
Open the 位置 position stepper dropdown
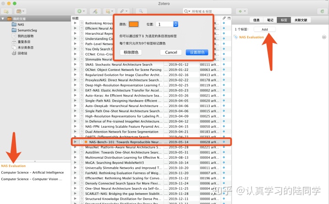coord(175,24)
